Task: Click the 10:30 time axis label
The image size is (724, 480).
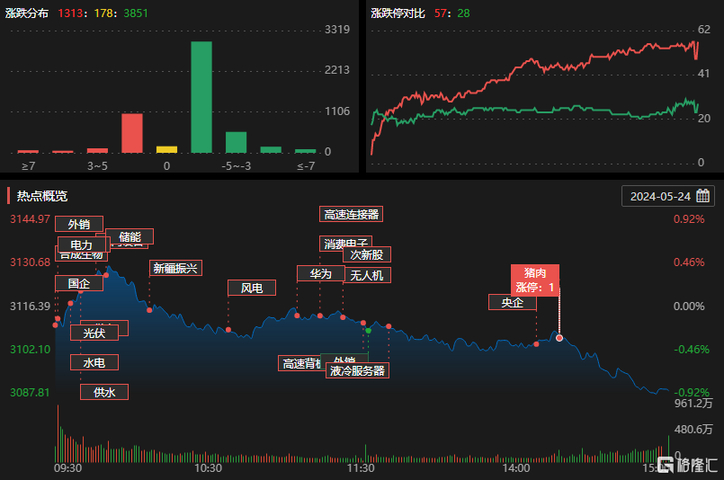Action: click(208, 468)
